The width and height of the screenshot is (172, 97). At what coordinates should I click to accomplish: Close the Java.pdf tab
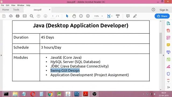click(49, 10)
